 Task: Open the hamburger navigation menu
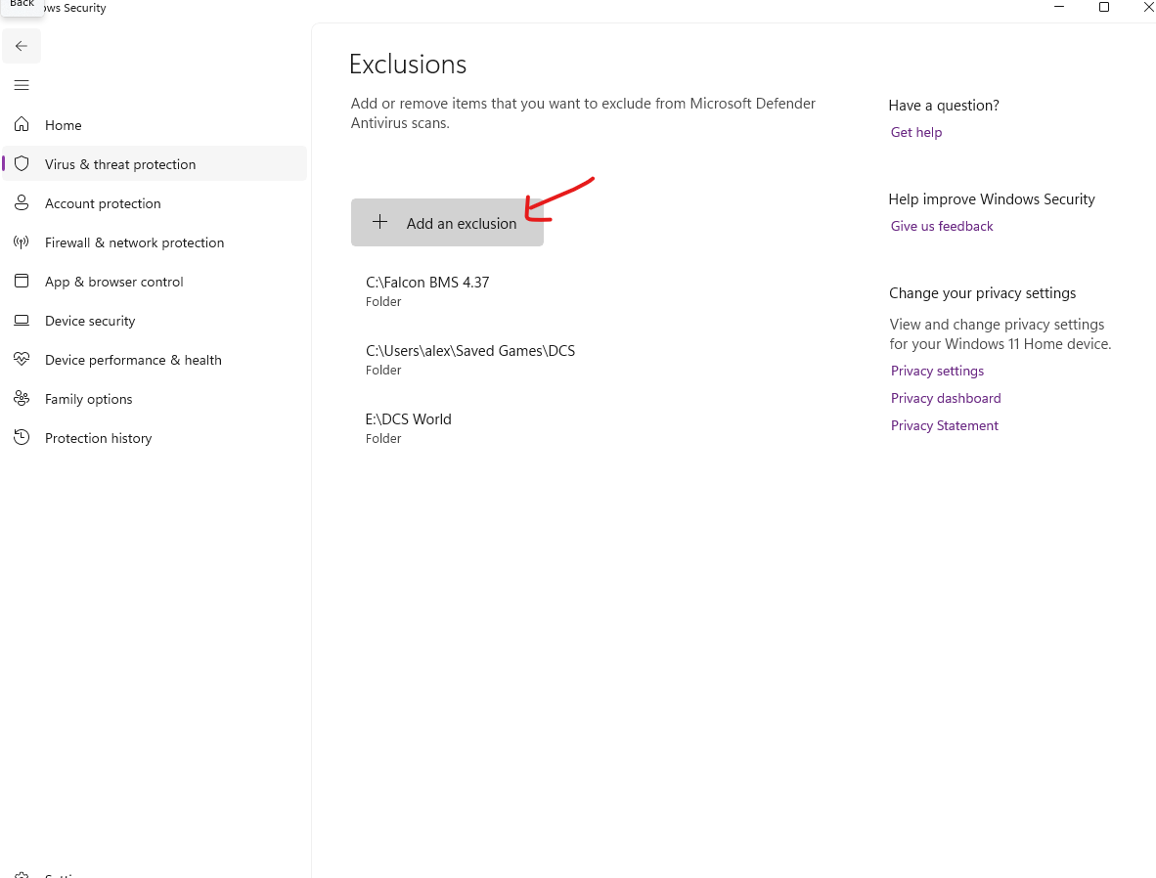click(22, 85)
